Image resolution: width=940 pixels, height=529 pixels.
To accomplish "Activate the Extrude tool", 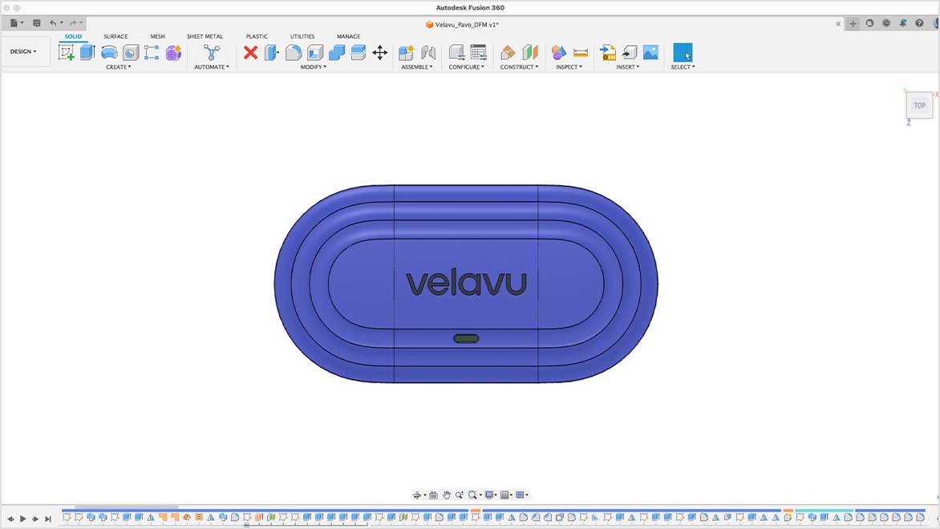I will 86,53.
